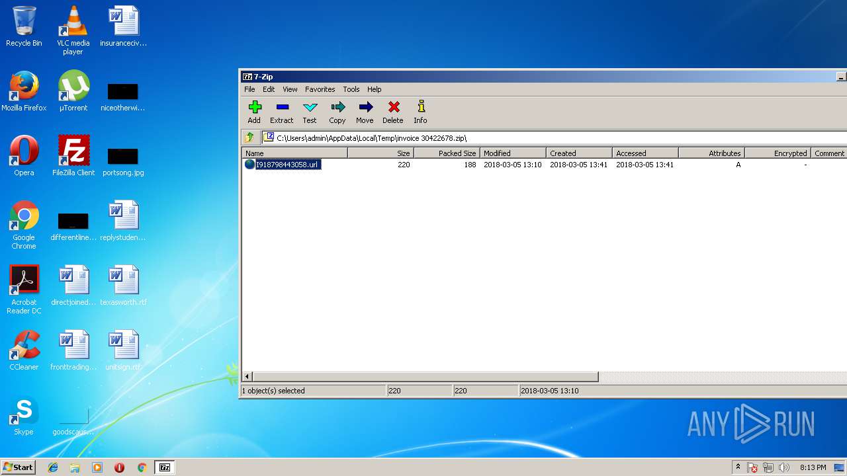Viewport: 847px width, 476px height.
Task: Select the portsong.jpg desktop file
Action: point(123,161)
